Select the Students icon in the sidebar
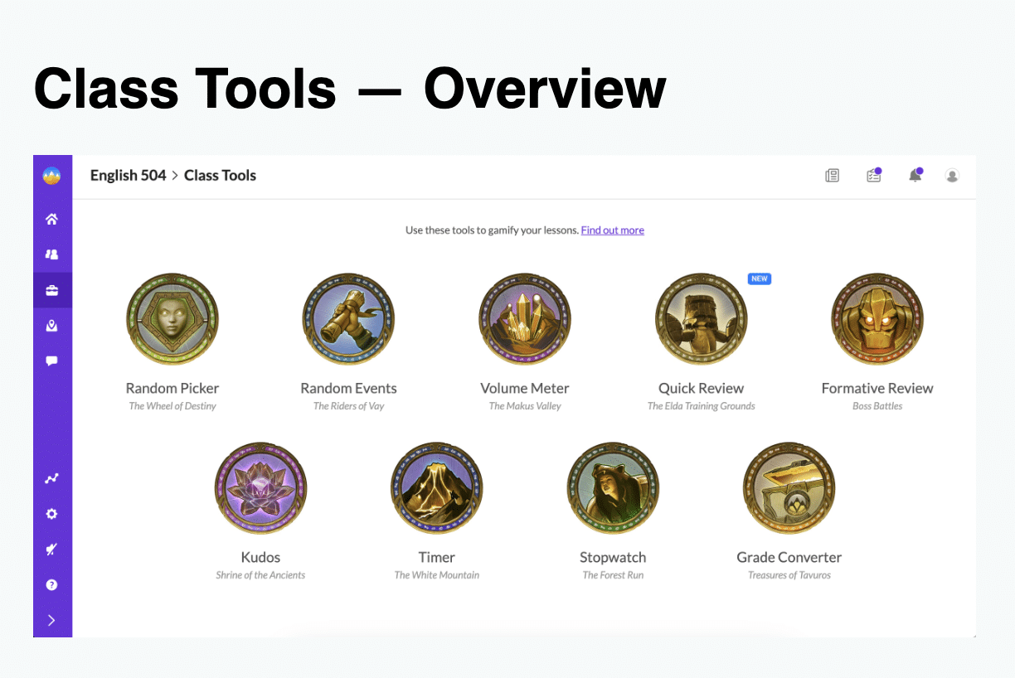This screenshot has width=1015, height=678. [52, 254]
